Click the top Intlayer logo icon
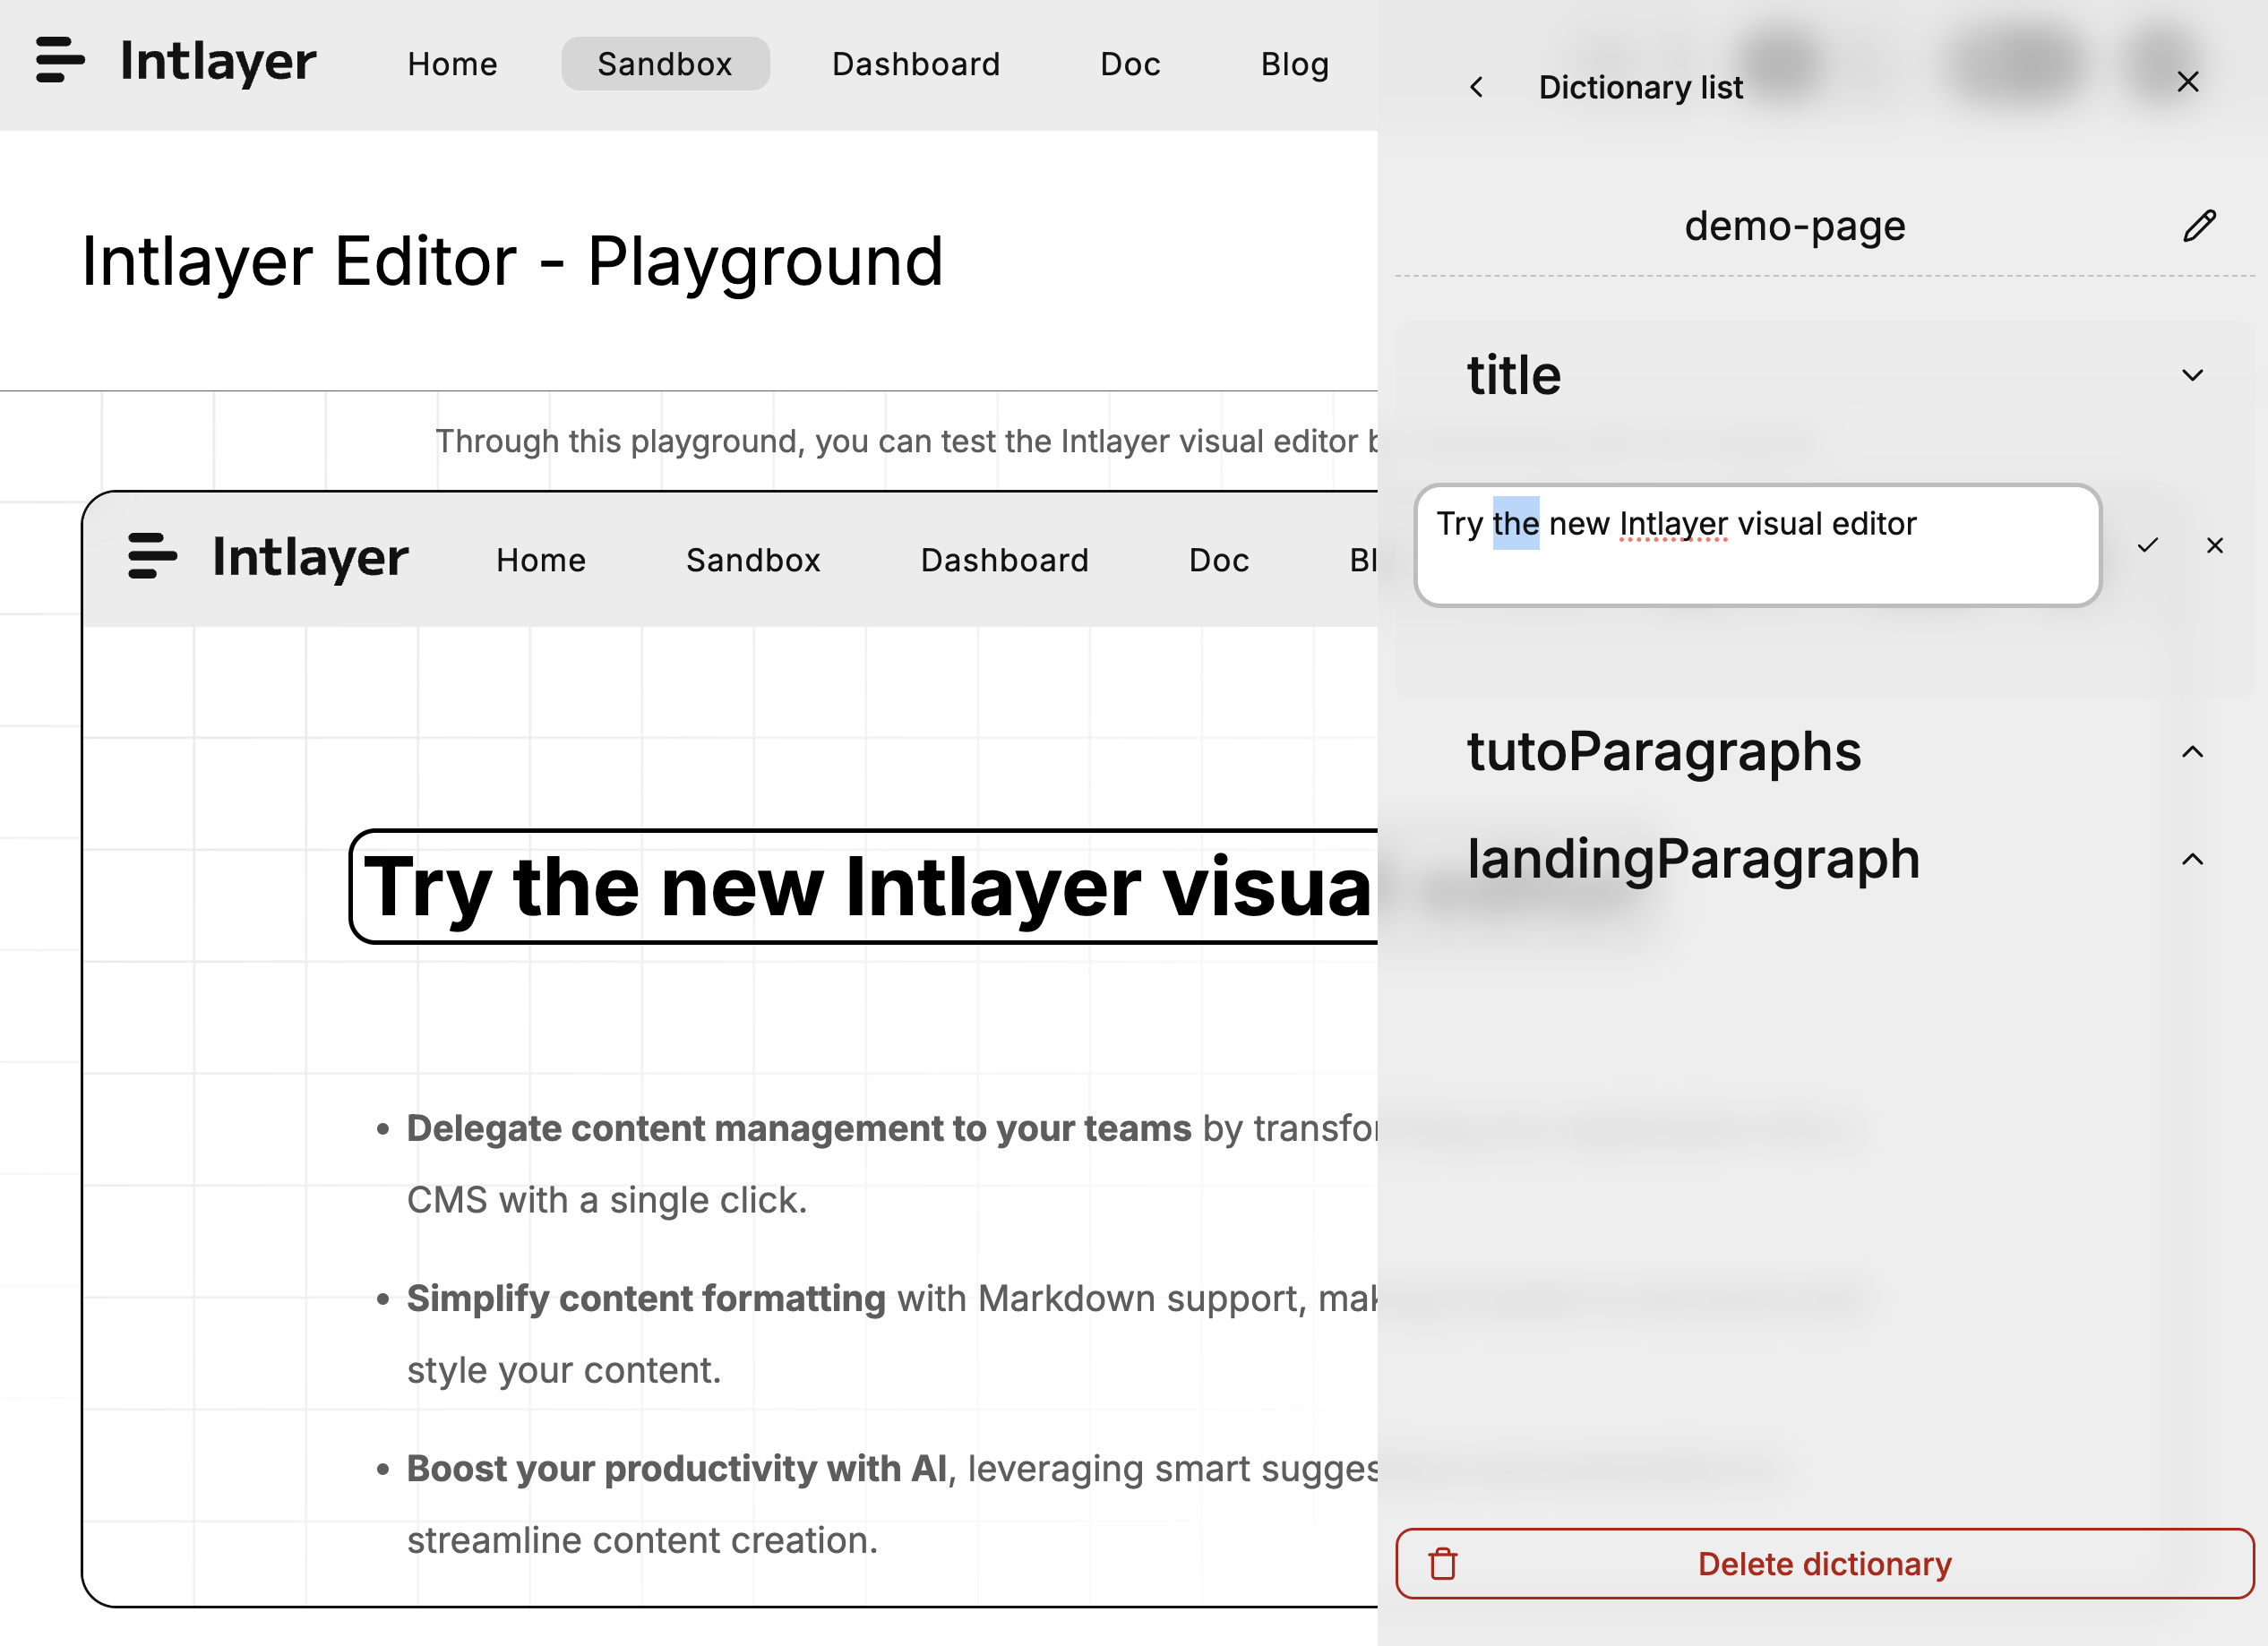The image size is (2268, 1646). pos(60,60)
